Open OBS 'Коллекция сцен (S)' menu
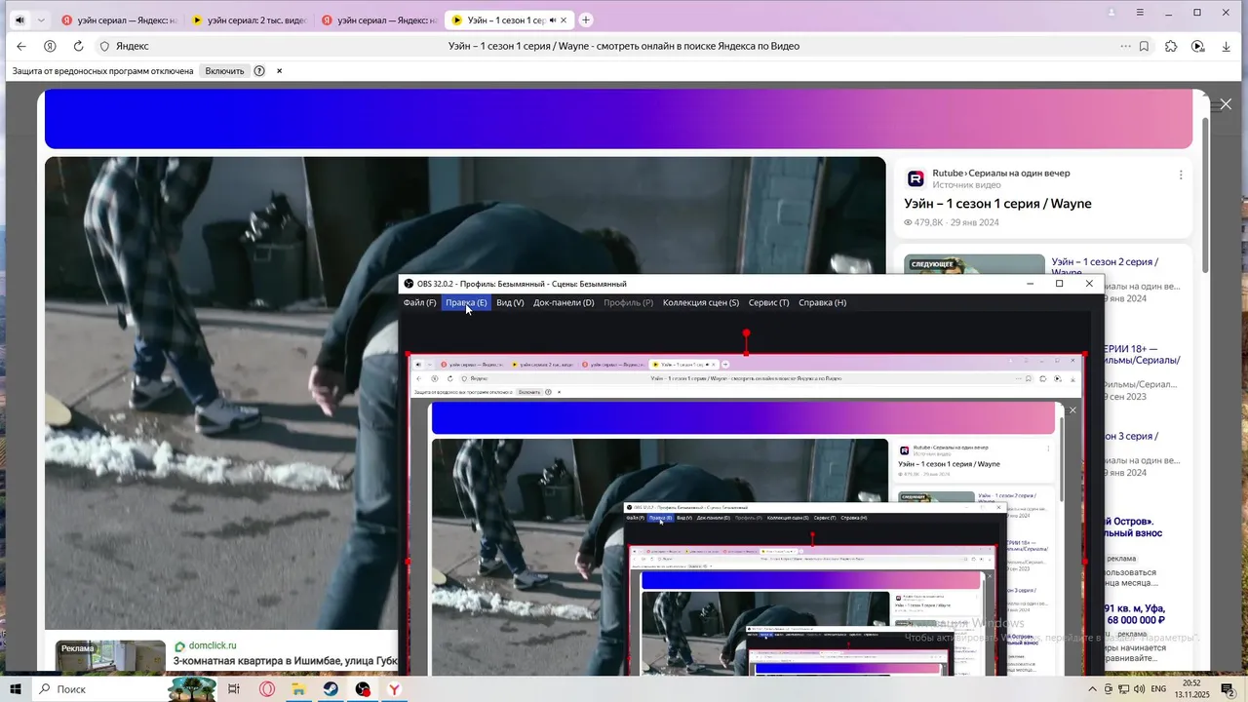This screenshot has height=702, width=1248. [701, 302]
